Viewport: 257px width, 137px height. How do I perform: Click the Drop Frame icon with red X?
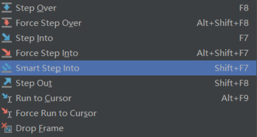tap(7, 128)
